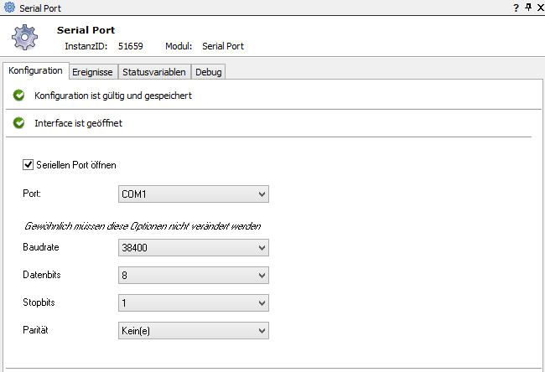Click the Interface ist geöffnet status text
Screen dimensions: 545x372
coord(79,123)
